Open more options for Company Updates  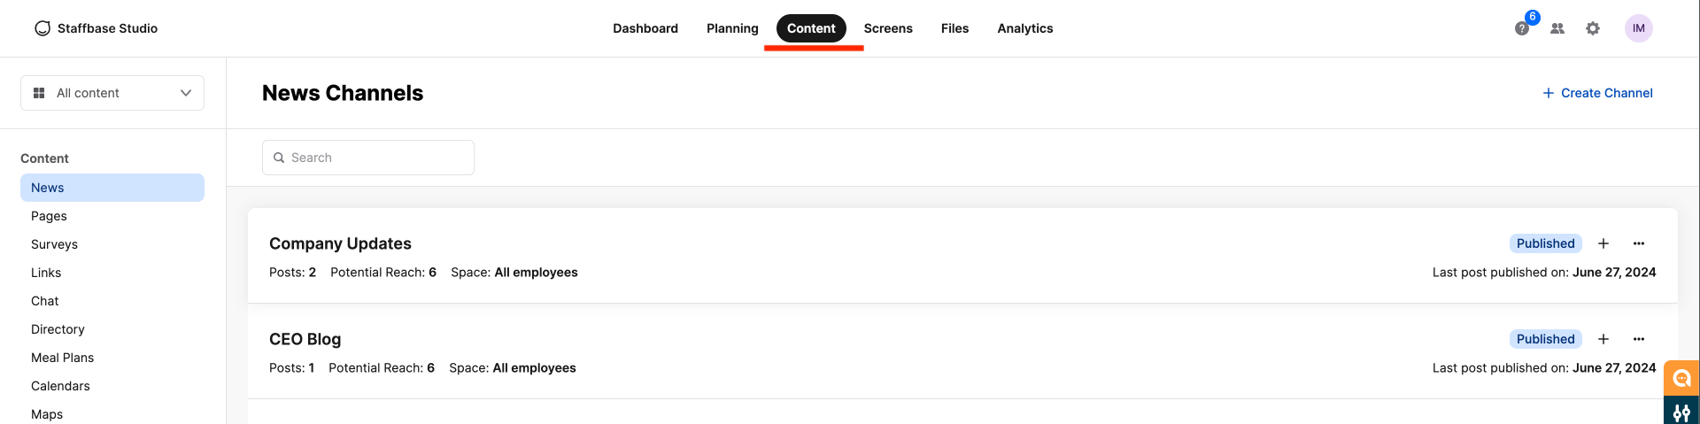[x=1639, y=243]
